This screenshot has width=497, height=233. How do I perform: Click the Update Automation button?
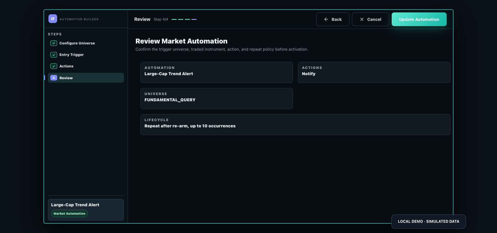419,19
